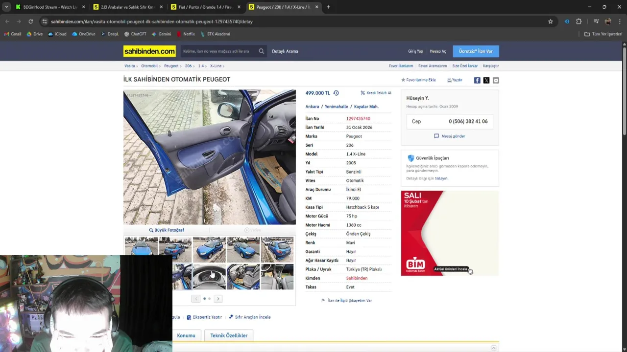Open Gmail bookmark

[13, 34]
